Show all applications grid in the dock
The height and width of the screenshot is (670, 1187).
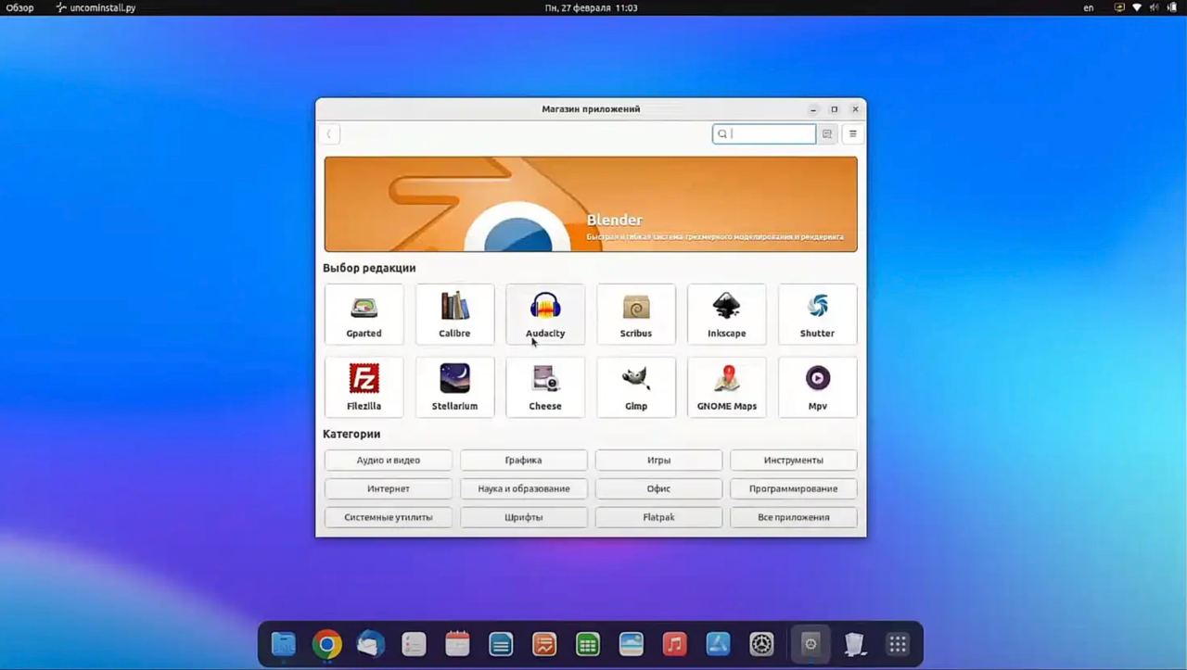[898, 644]
